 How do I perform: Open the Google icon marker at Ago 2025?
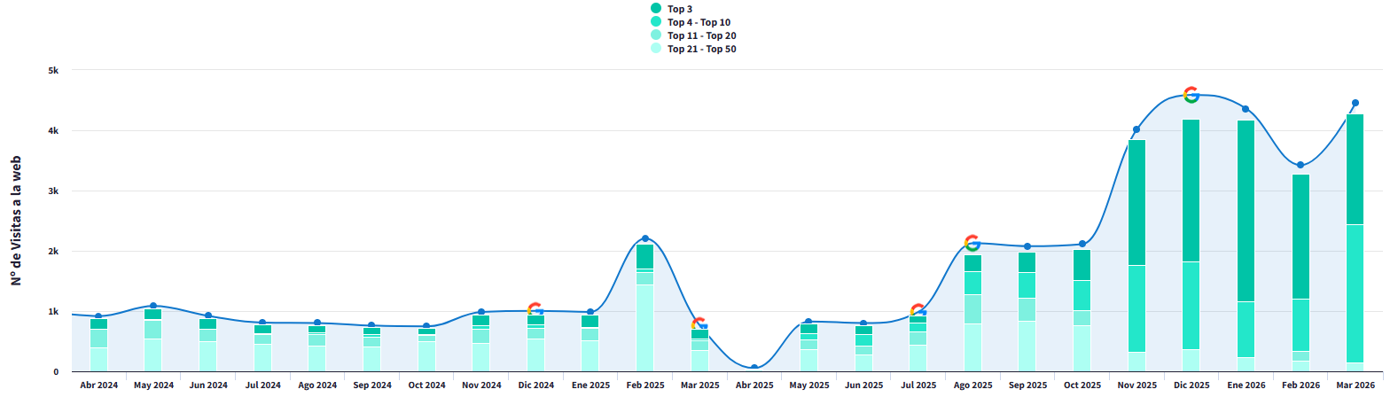[x=972, y=243]
